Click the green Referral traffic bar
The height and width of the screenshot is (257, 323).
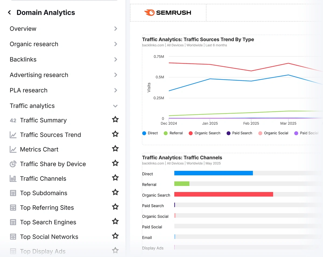182,184
